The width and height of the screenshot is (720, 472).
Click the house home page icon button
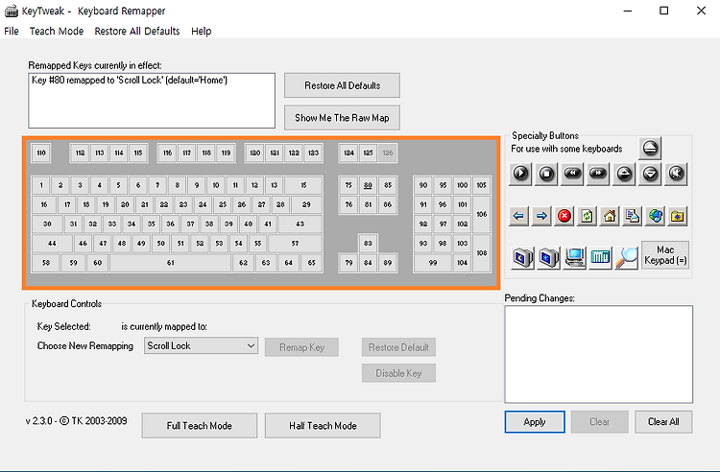[610, 216]
